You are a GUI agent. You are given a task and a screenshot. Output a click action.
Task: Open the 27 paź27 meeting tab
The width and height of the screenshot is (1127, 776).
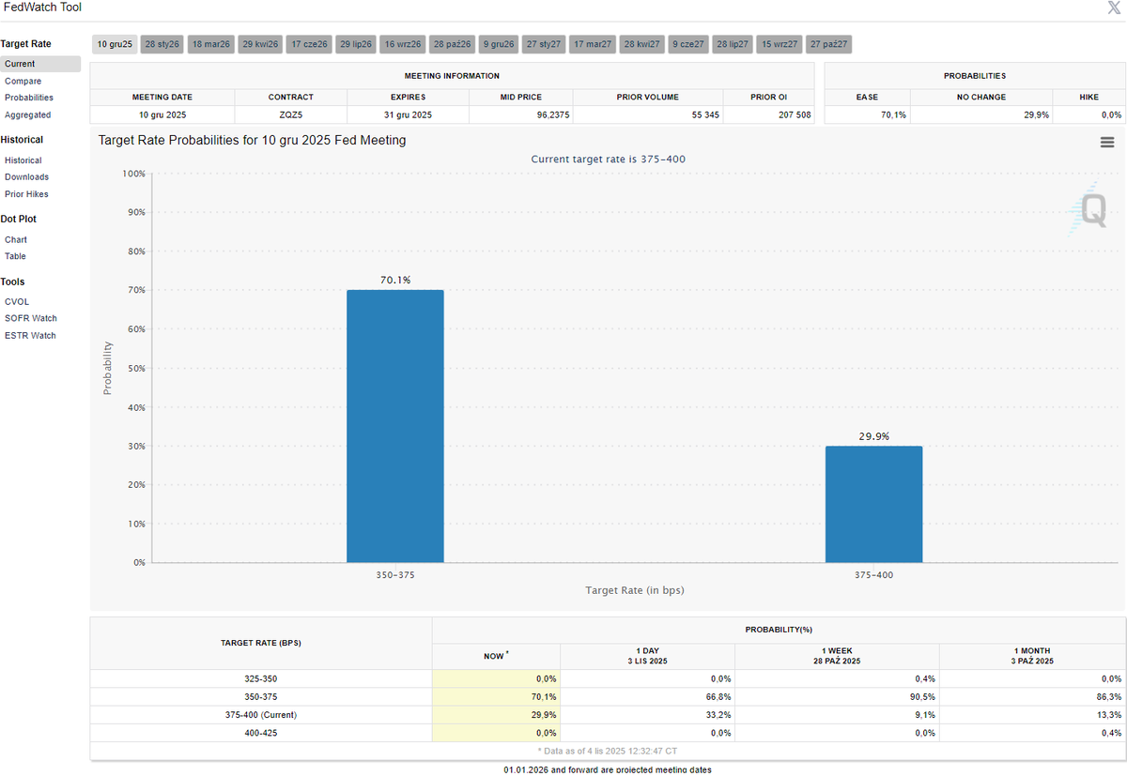(829, 44)
